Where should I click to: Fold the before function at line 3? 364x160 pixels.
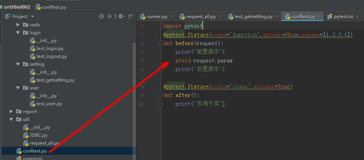[x=161, y=43]
